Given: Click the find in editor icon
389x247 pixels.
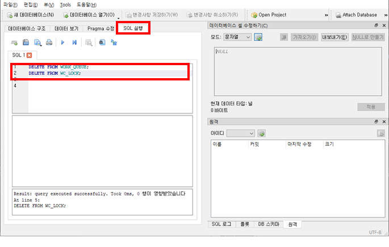Looking at the screenshot, I should pos(102,42).
